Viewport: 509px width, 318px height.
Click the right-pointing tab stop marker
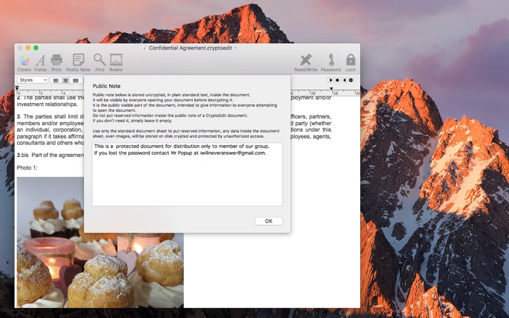(331, 80)
